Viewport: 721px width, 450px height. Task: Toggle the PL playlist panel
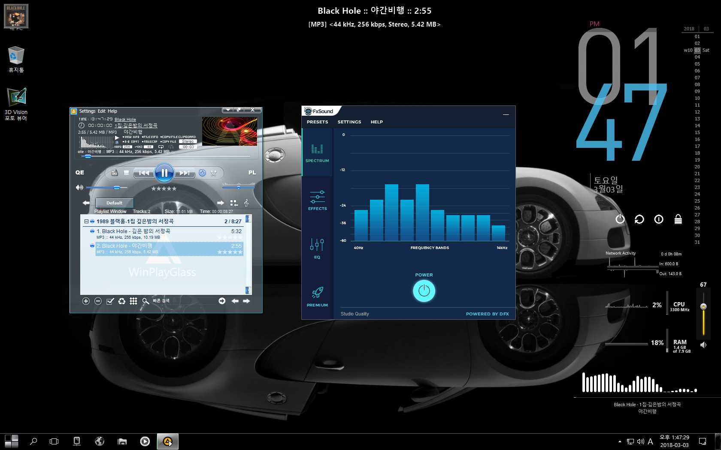pos(252,172)
